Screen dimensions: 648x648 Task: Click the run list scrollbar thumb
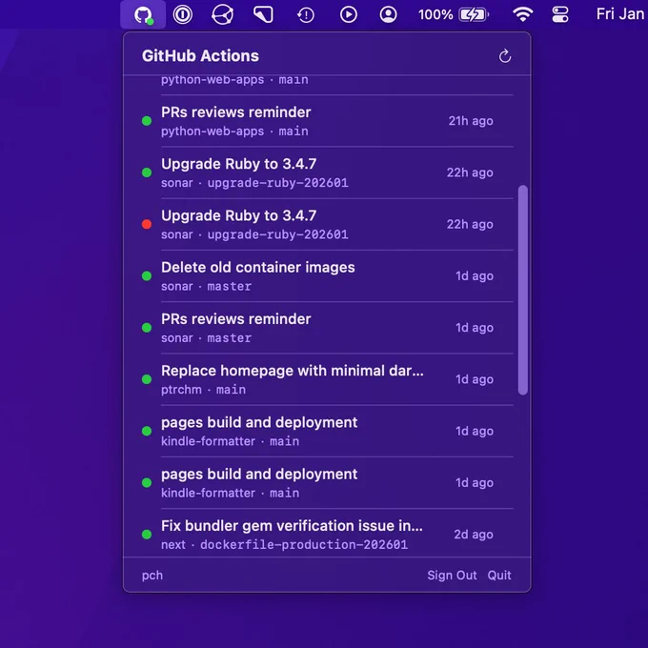(x=523, y=290)
